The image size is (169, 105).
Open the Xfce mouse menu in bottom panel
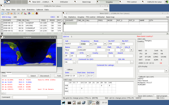point(63,103)
